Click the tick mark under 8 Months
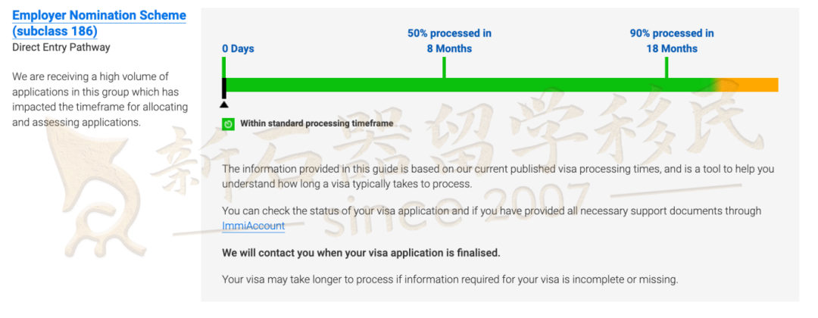 pos(444,67)
